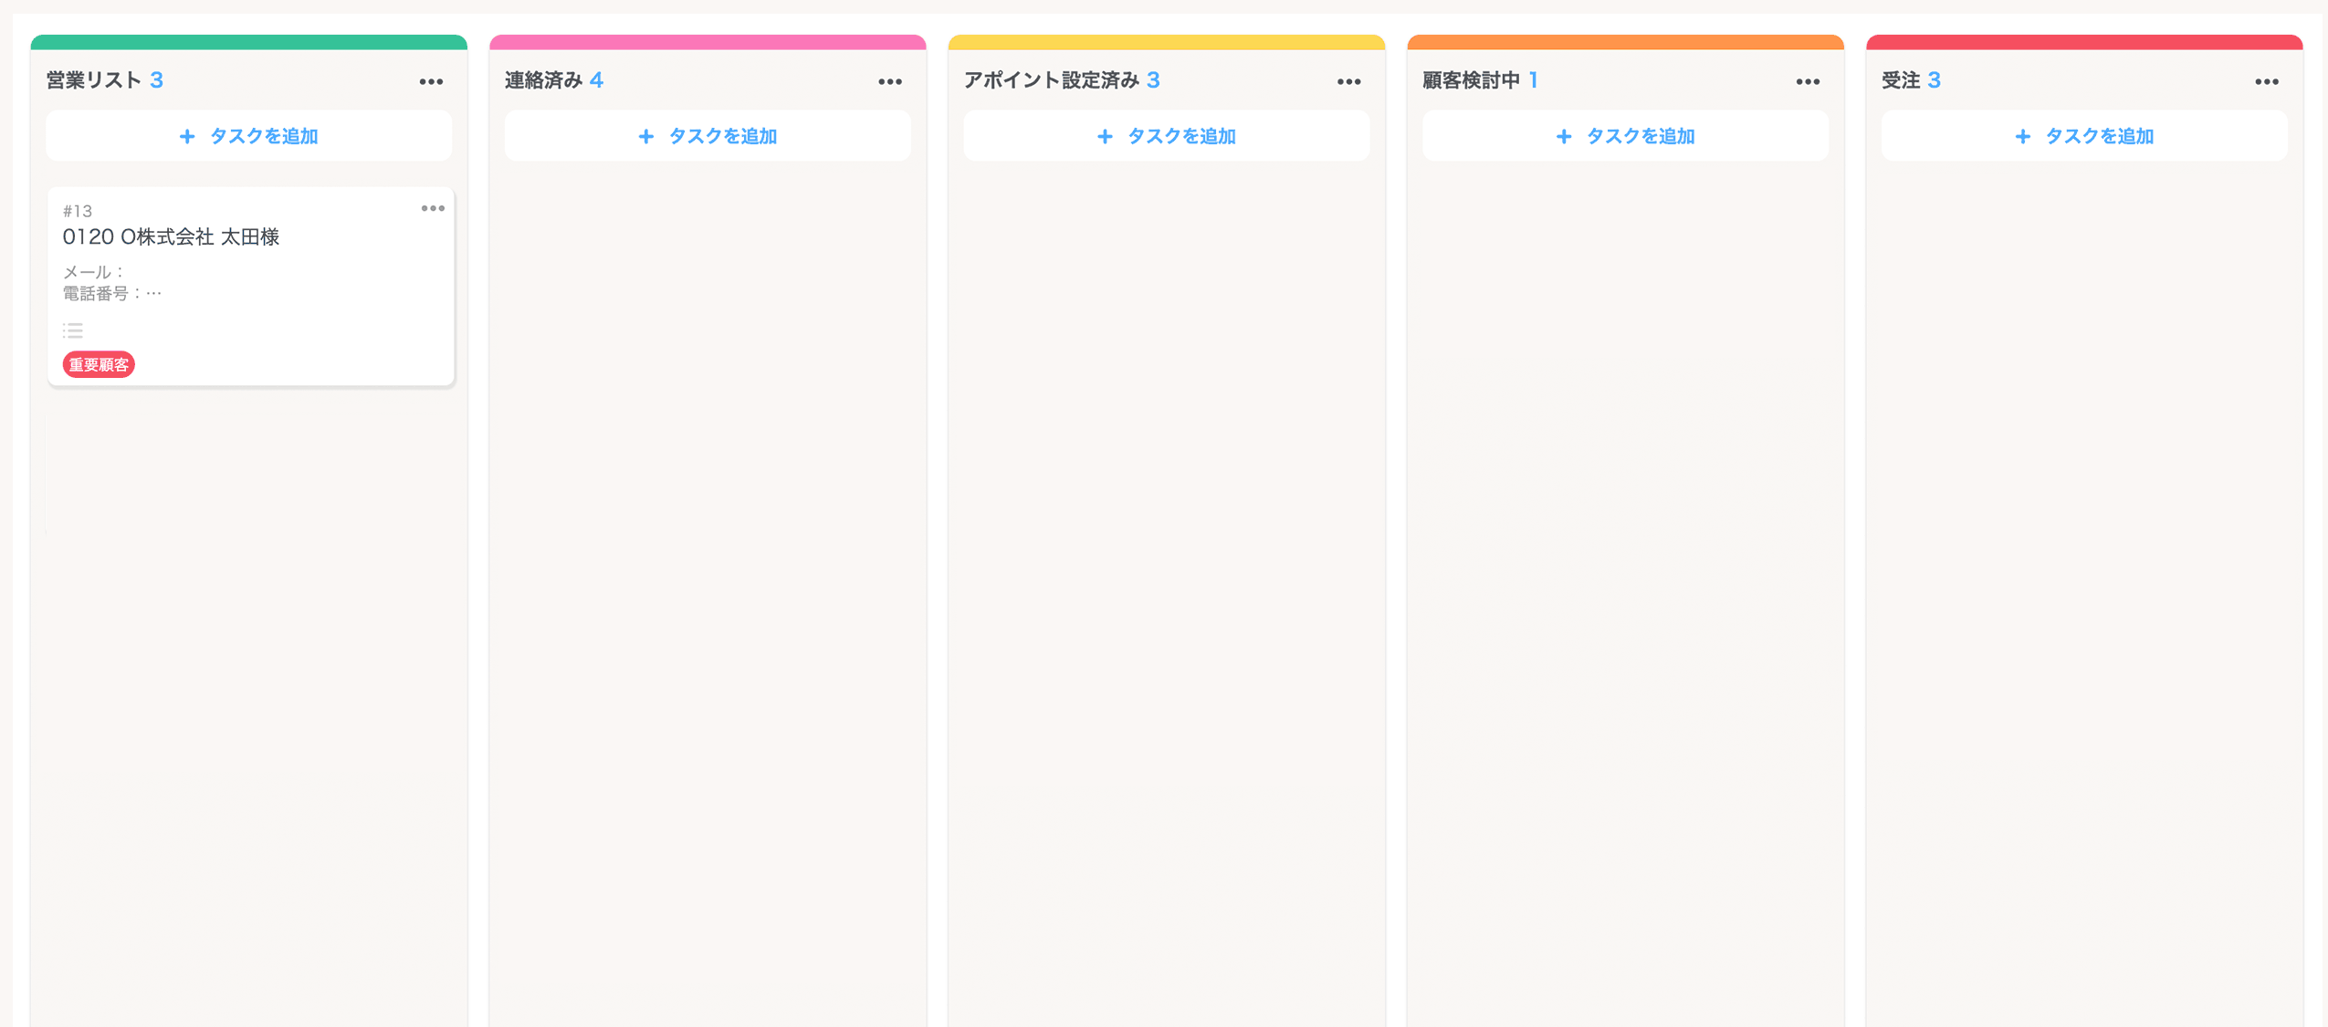
Task: Click the 電話番号 line on card #13
Action: click(x=112, y=293)
